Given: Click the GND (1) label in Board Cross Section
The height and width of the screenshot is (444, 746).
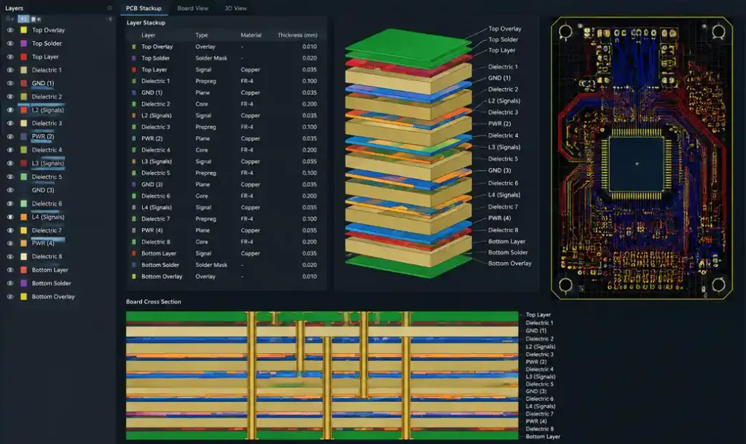Looking at the screenshot, I should [535, 331].
